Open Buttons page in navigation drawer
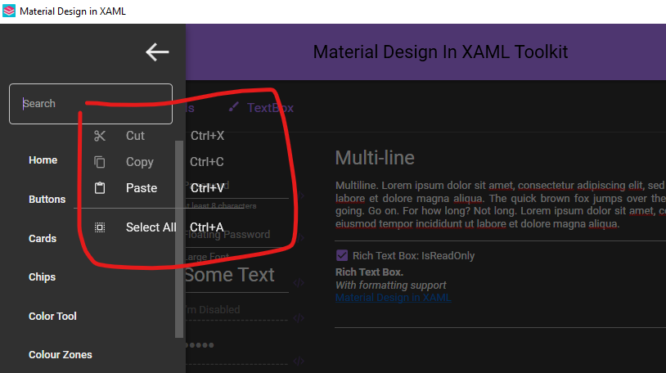 [x=47, y=200]
